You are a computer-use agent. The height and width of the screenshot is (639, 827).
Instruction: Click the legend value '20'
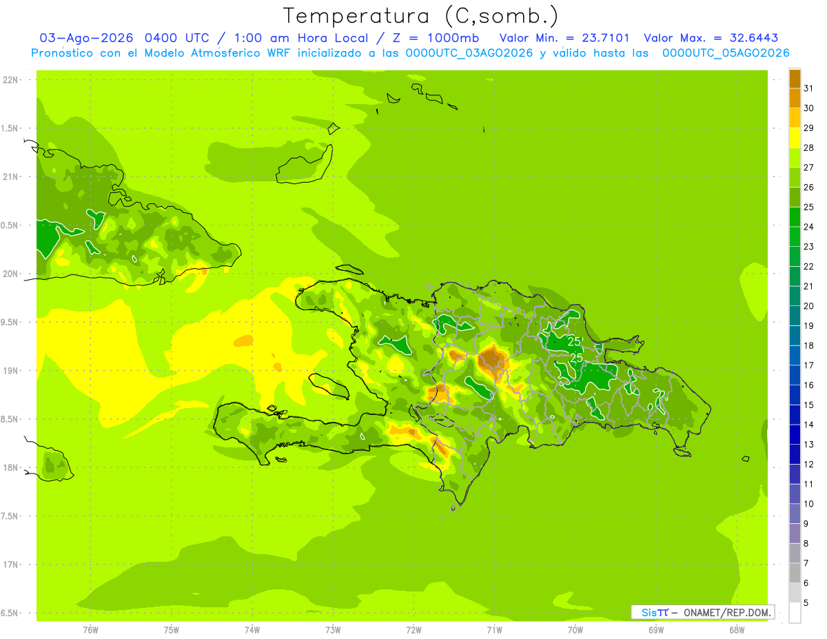[x=808, y=306]
